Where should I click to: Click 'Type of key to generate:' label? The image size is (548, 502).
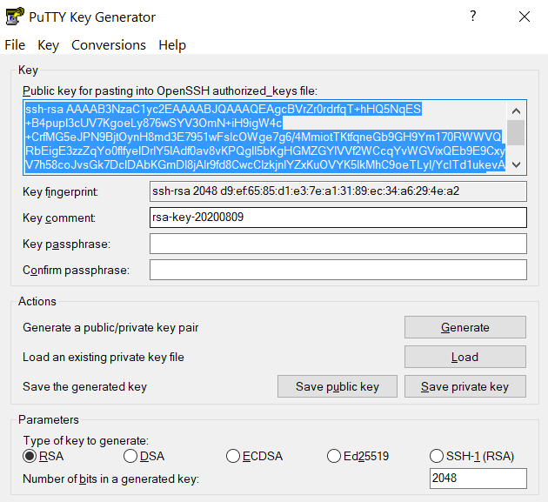[x=85, y=440]
